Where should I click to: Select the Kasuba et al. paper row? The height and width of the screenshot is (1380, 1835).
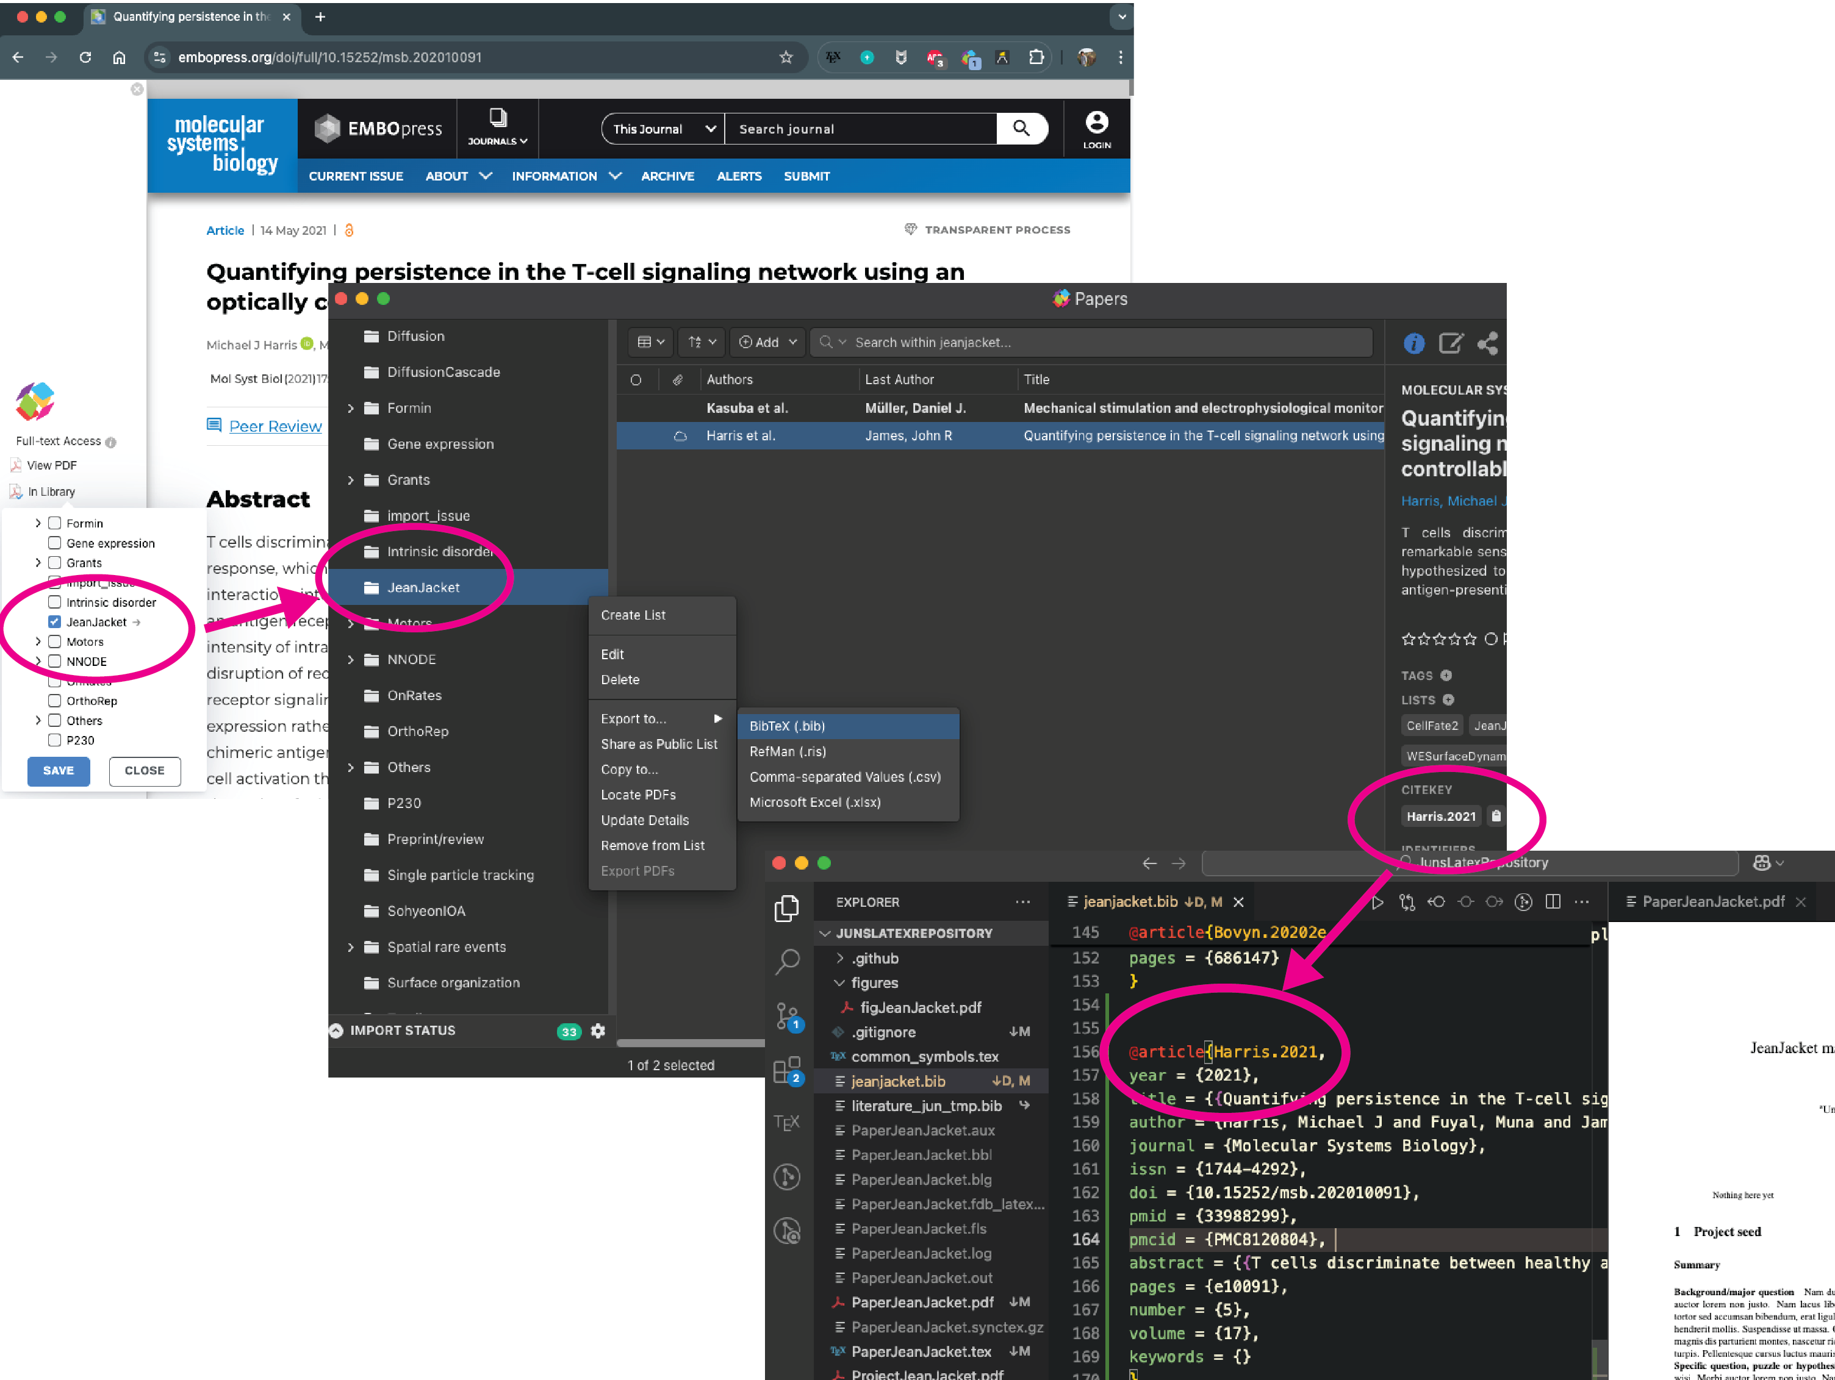coord(1000,408)
